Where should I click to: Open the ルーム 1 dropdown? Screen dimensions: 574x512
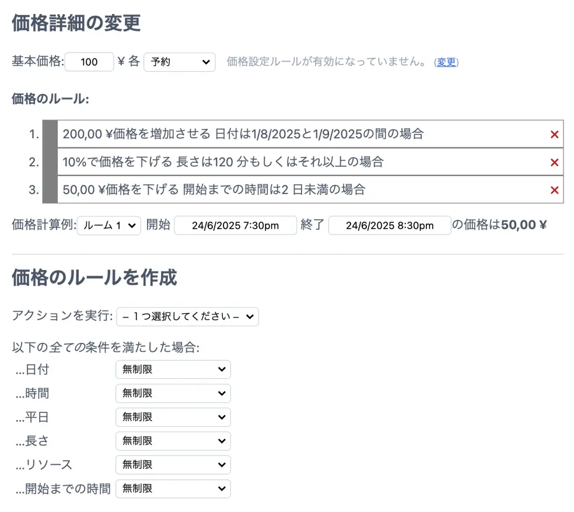pos(108,226)
